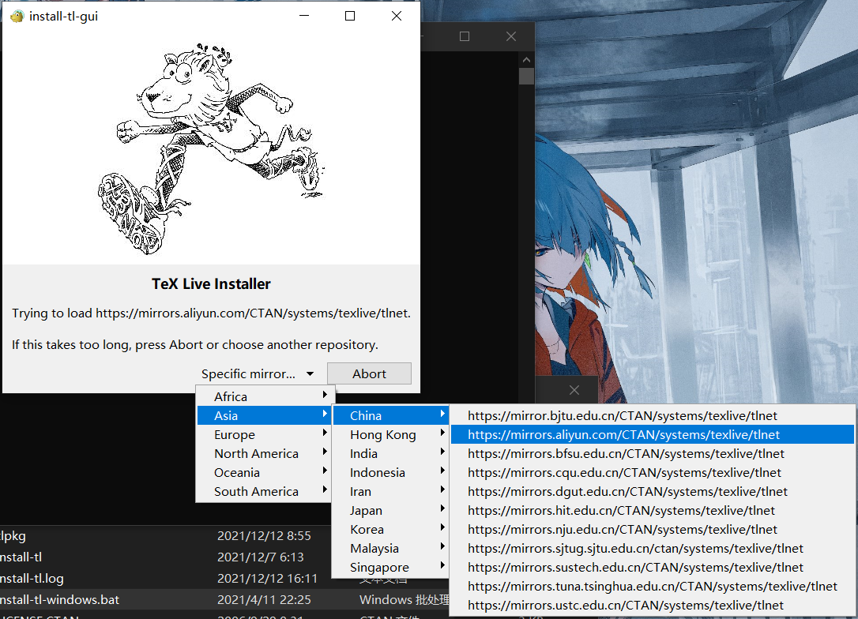Select the mirrors.bfsu.edu.cn mirror
The height and width of the screenshot is (619, 858).
653,454
